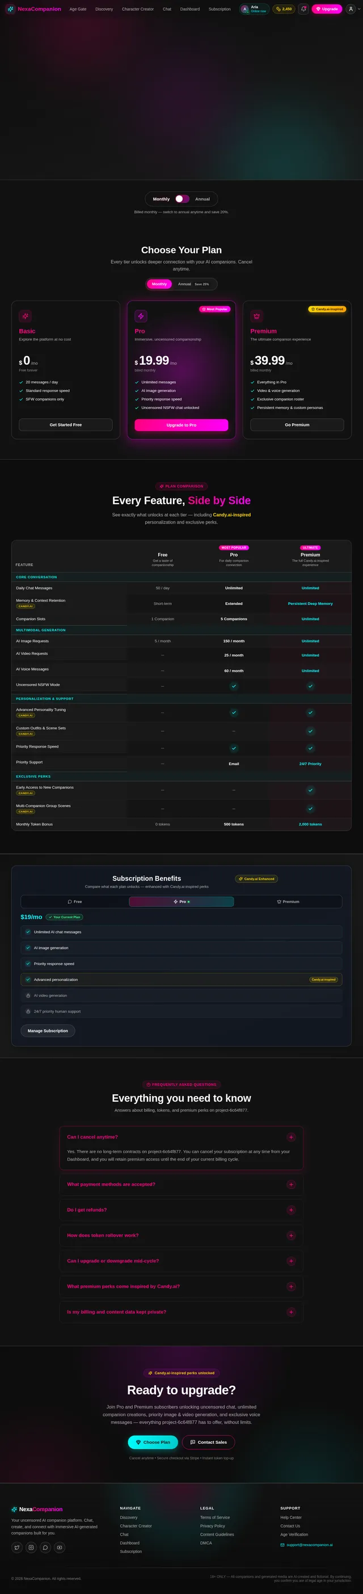
Task: Click the mail icon beside support email
Action: click(x=282, y=1545)
